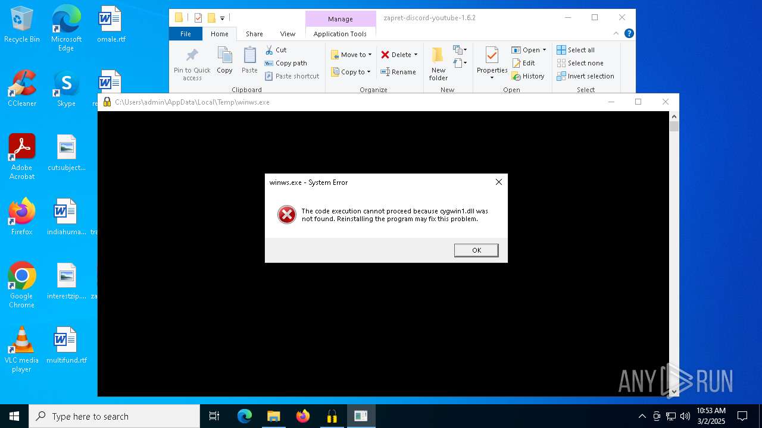The height and width of the screenshot is (428, 762).
Task: Select the cutsubject image file on desktop
Action: point(66,153)
